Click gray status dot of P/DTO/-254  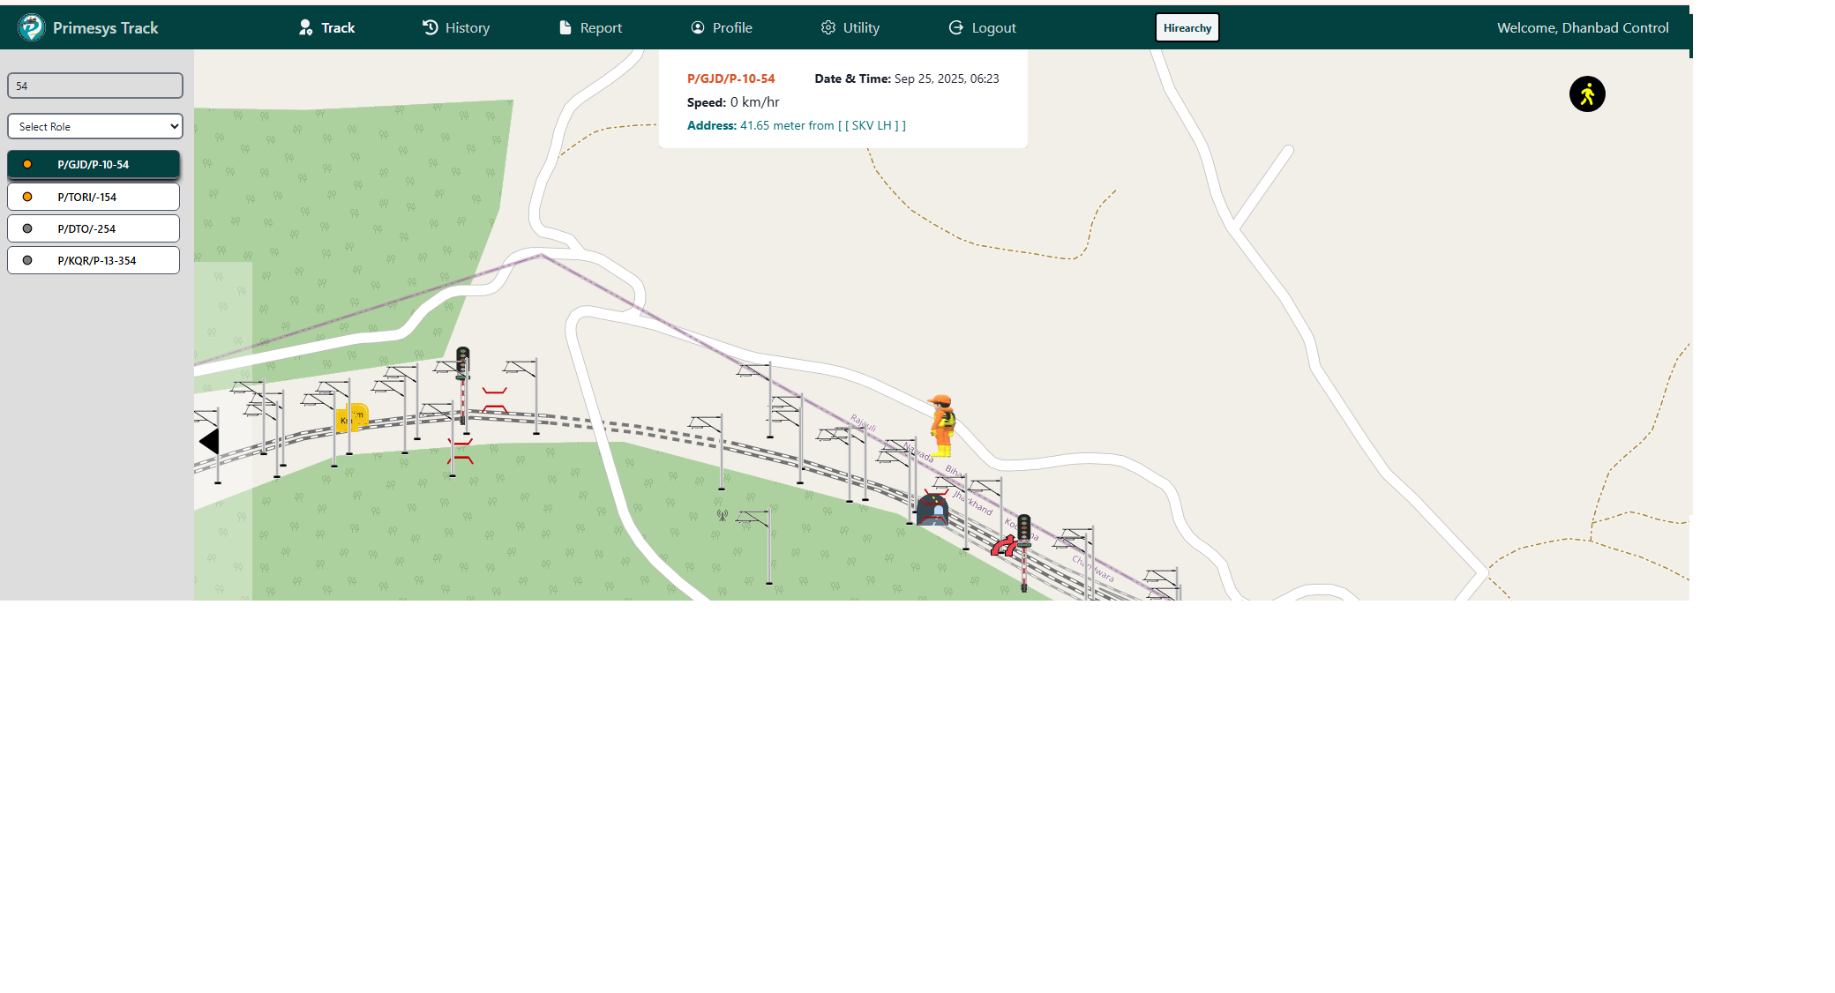(27, 228)
